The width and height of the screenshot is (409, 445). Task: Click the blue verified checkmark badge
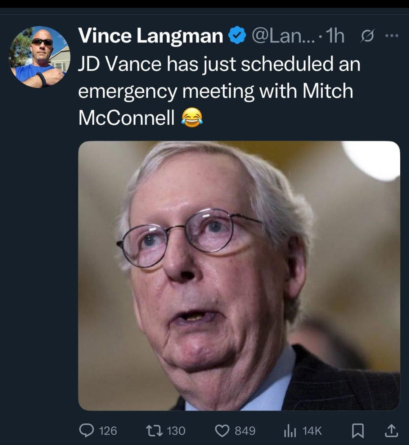(x=237, y=36)
